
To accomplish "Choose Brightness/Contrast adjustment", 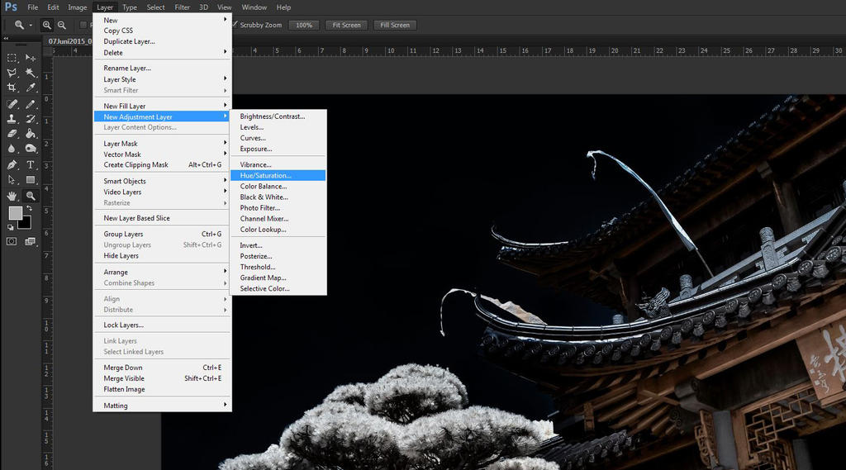I will pos(278,116).
